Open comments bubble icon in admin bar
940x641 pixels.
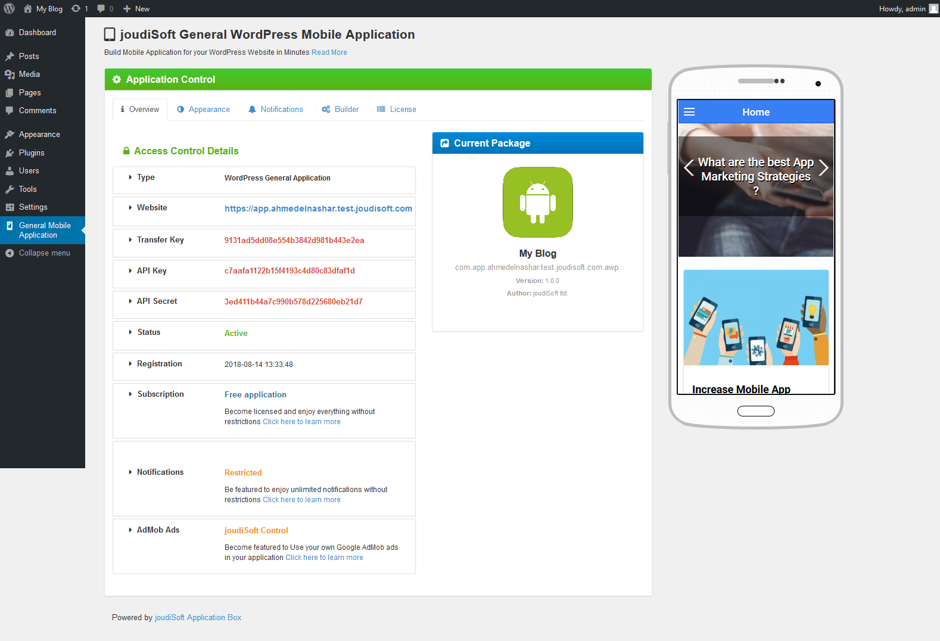coord(101,8)
